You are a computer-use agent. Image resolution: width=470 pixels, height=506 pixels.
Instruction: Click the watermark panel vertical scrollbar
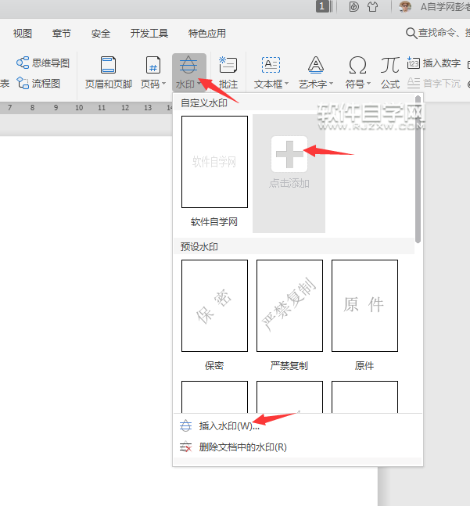[x=418, y=169]
